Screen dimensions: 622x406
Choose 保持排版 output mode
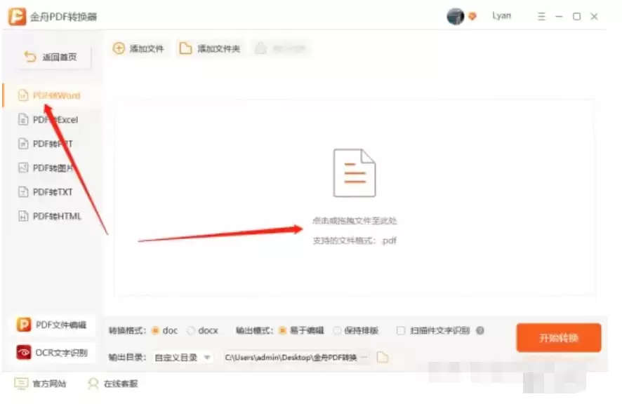(338, 330)
